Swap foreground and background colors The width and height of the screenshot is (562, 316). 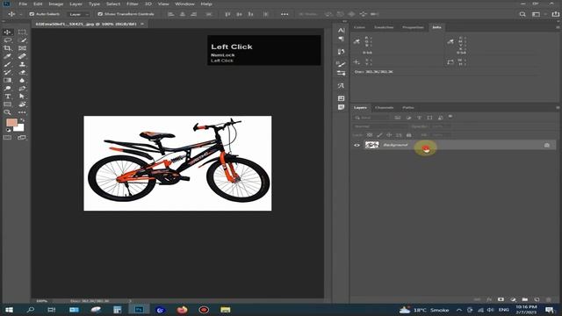pos(22,120)
